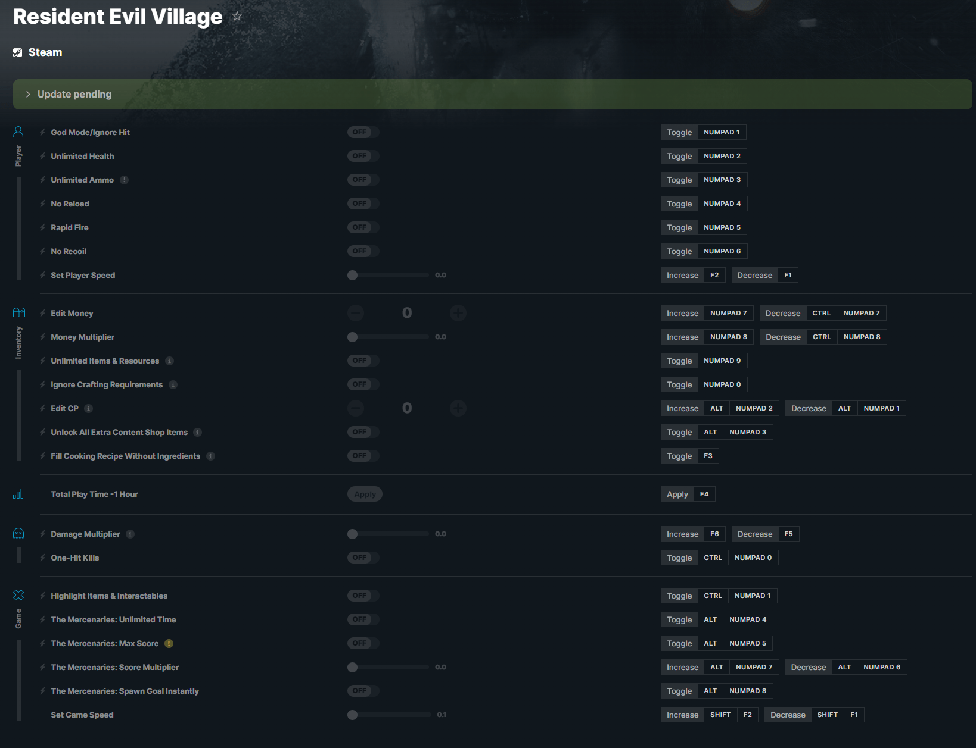Favorite the game with the star icon

click(237, 17)
